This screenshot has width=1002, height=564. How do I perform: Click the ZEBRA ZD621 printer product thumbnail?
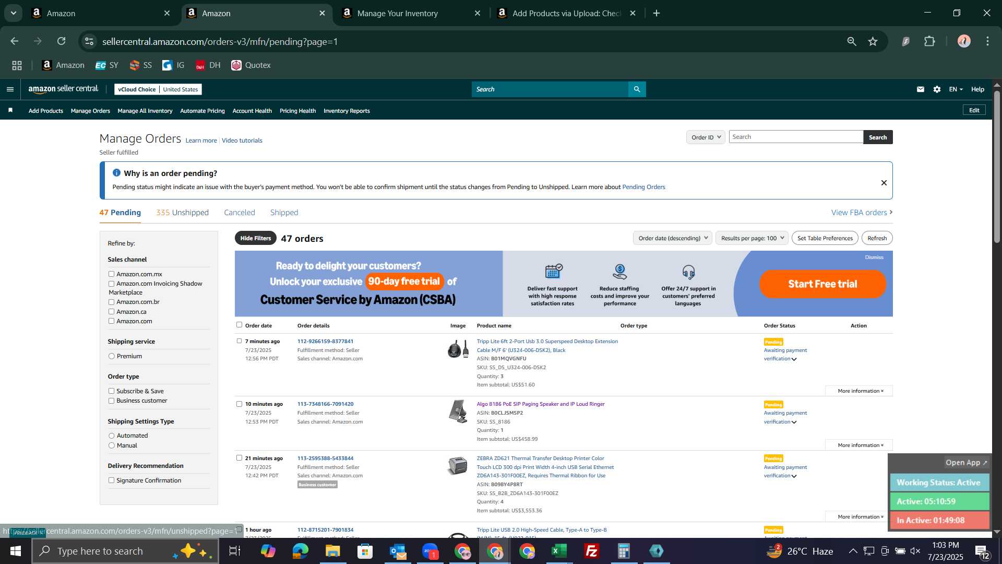click(x=458, y=465)
